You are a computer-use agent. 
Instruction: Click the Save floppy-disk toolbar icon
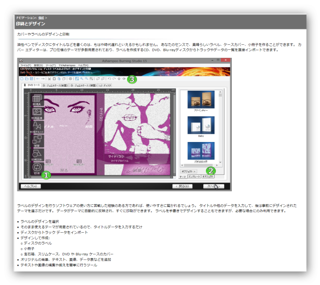[x=31, y=79]
